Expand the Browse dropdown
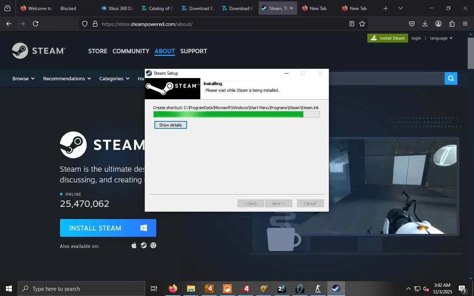The width and height of the screenshot is (474, 296). [23, 78]
